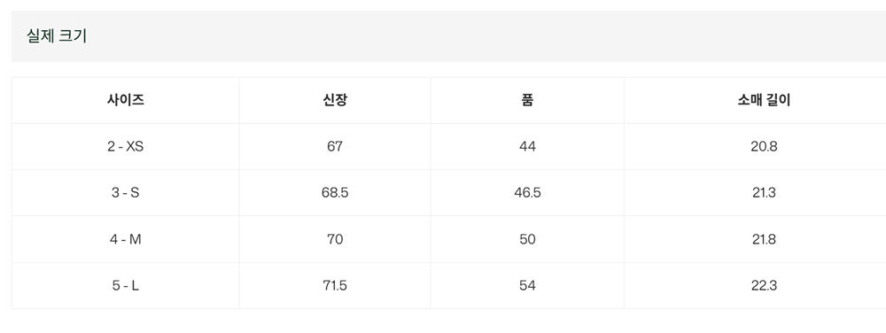Viewport: 886px width, 333px height.
Task: Select the 2 - XS size row
Action: (x=448, y=147)
